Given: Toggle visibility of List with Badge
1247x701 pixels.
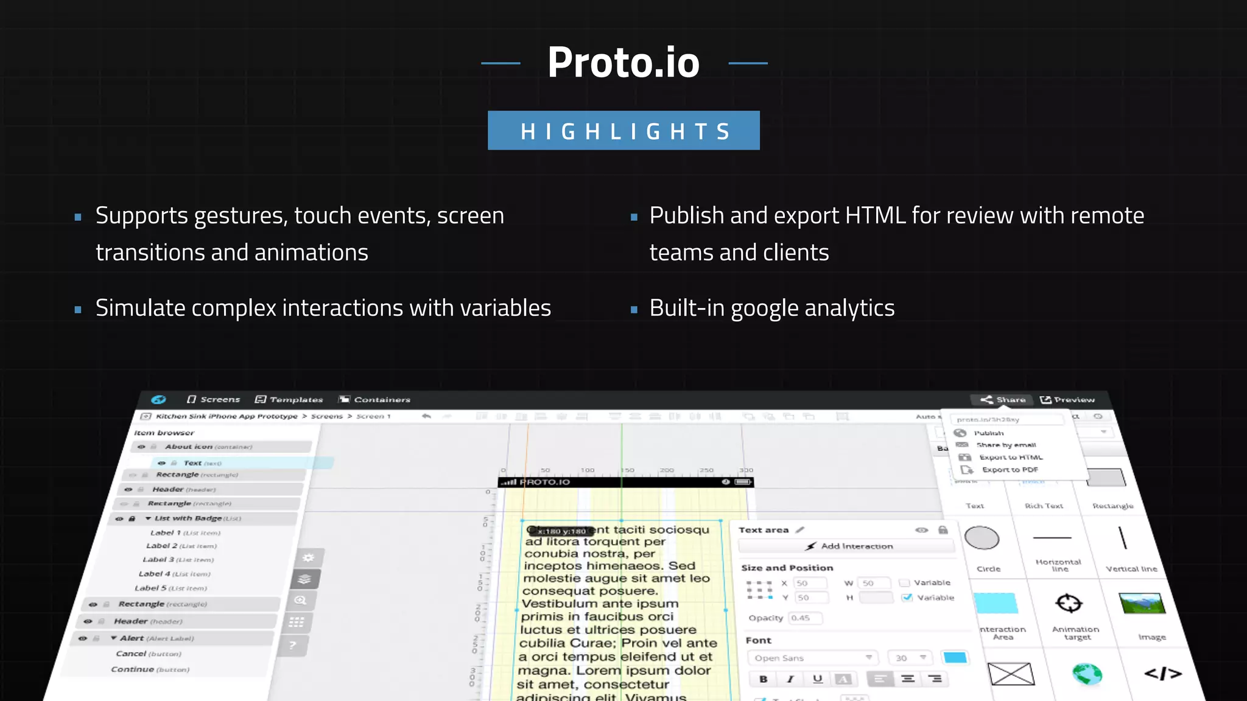Looking at the screenshot, I should [x=119, y=518].
